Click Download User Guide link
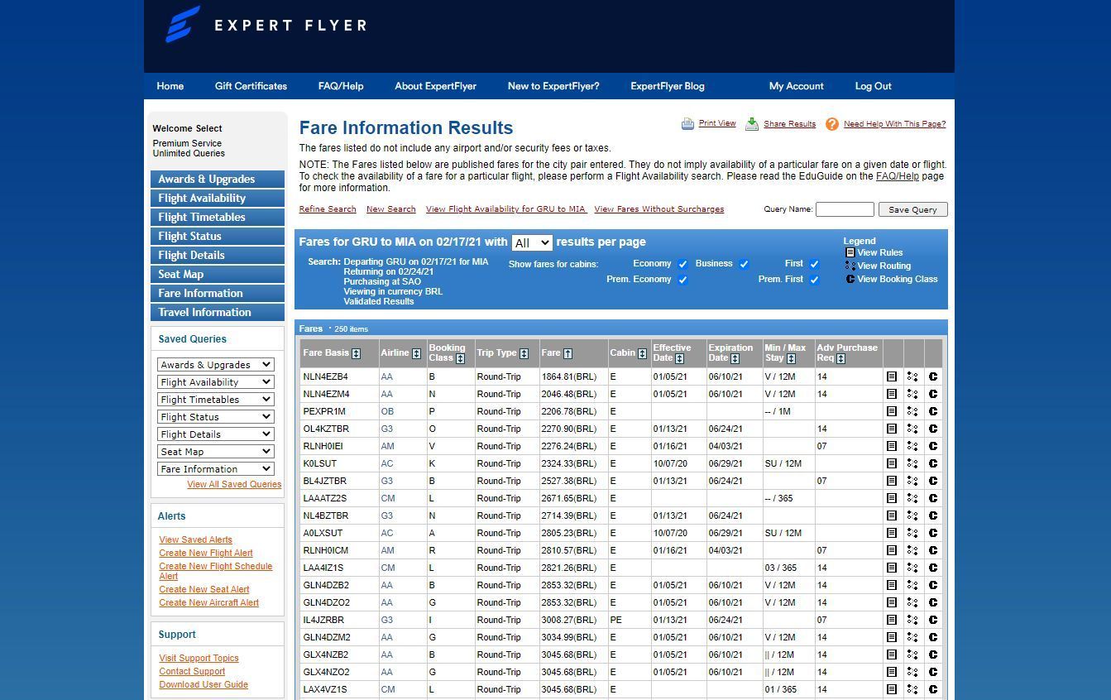 coord(204,685)
